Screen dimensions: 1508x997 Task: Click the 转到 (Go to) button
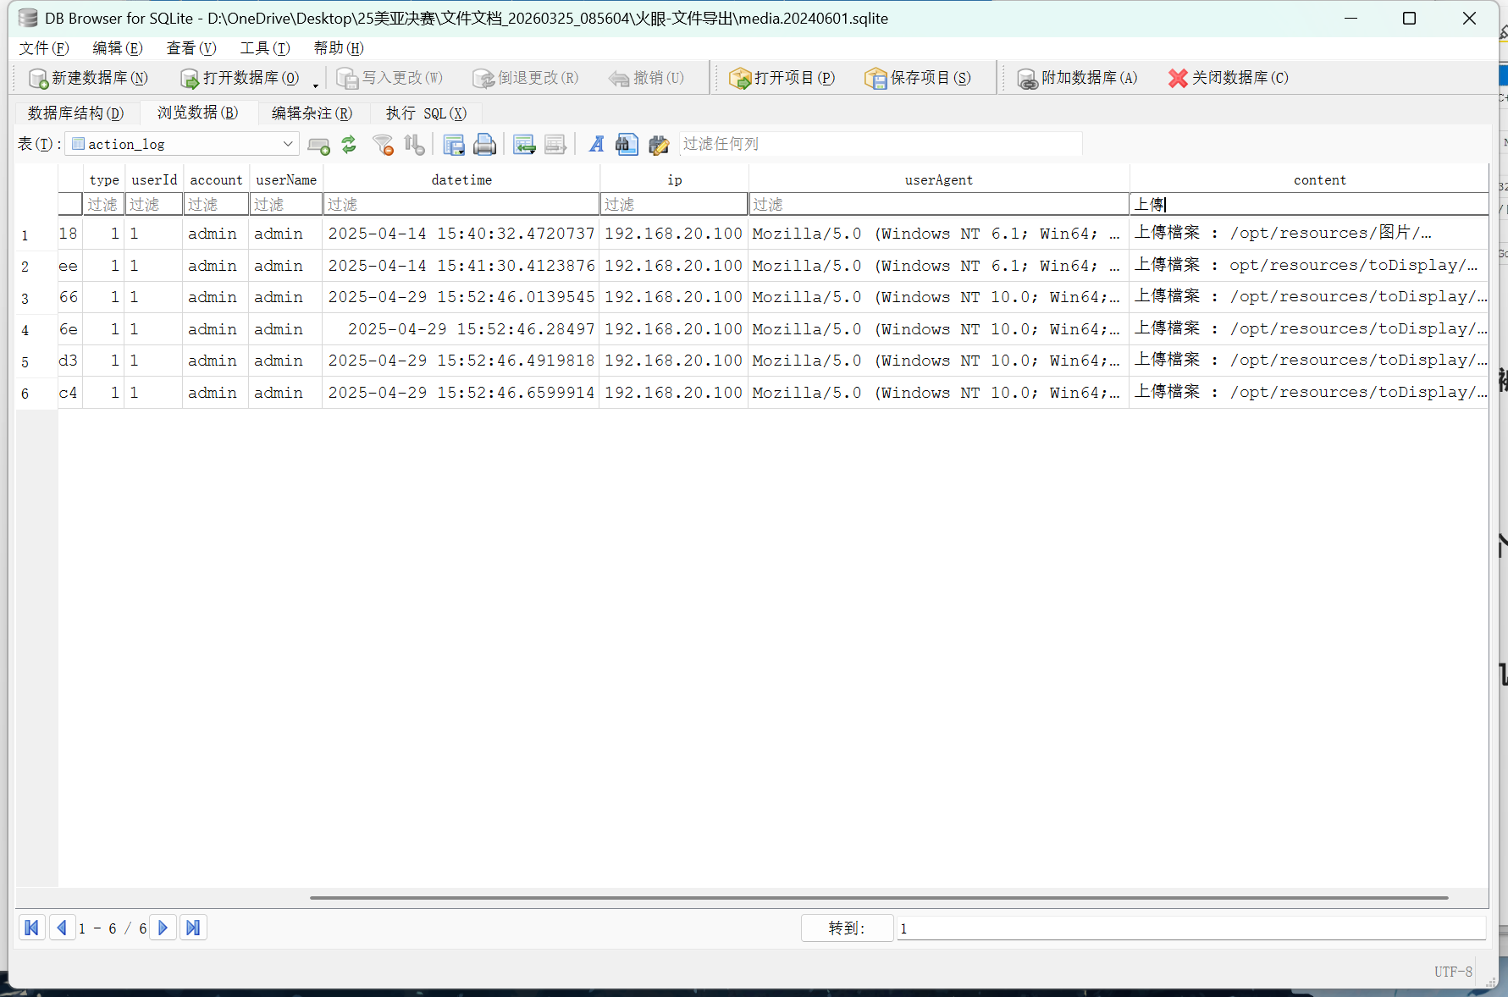point(847,928)
